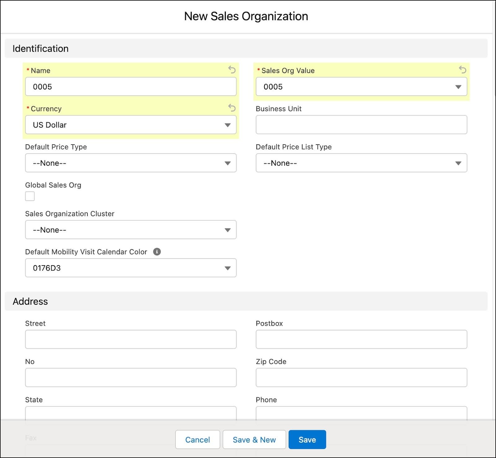The width and height of the screenshot is (496, 458).
Task: Revert changes in the Name field
Action: click(x=232, y=70)
